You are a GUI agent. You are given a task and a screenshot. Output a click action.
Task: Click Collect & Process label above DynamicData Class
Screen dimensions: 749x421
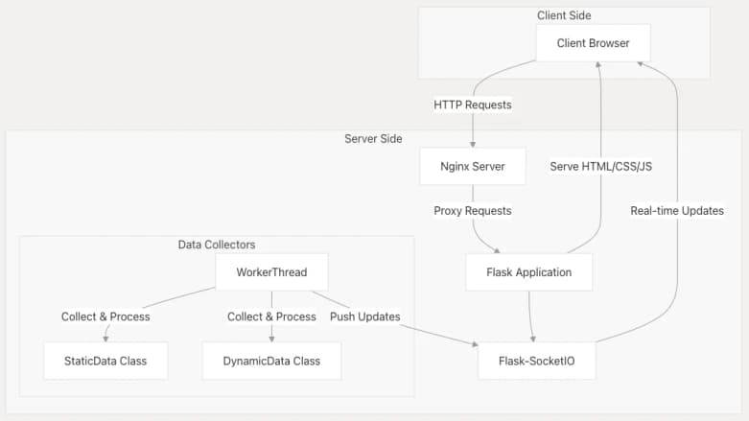pos(271,316)
